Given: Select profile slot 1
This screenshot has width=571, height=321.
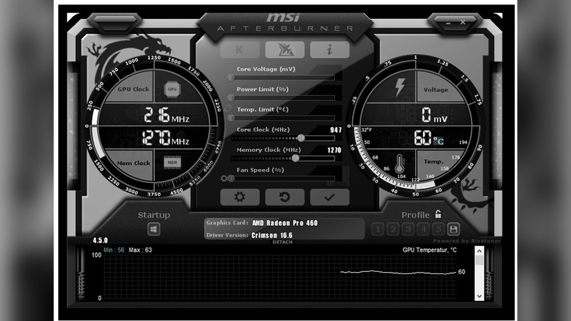Looking at the screenshot, I should tap(377, 229).
